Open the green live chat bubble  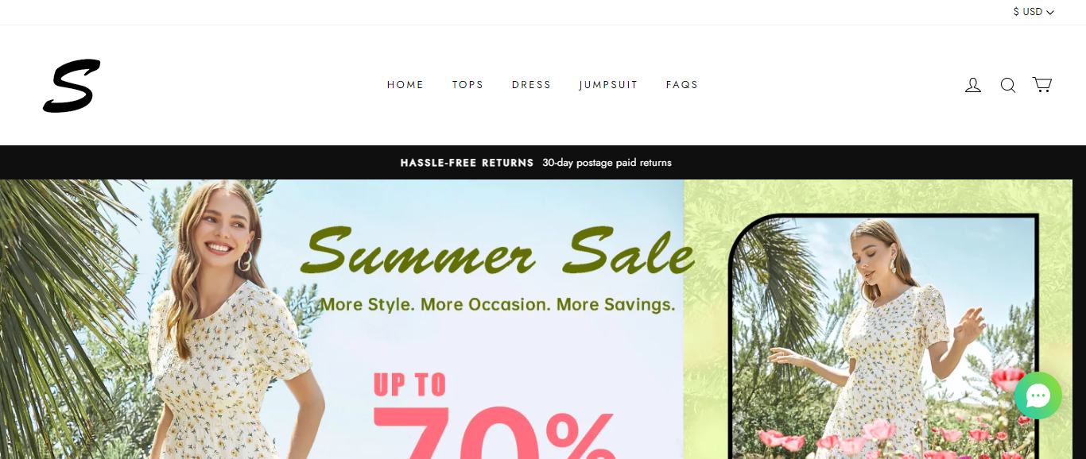click(1038, 395)
